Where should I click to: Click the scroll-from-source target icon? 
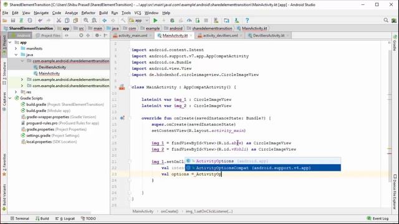coord(81,35)
